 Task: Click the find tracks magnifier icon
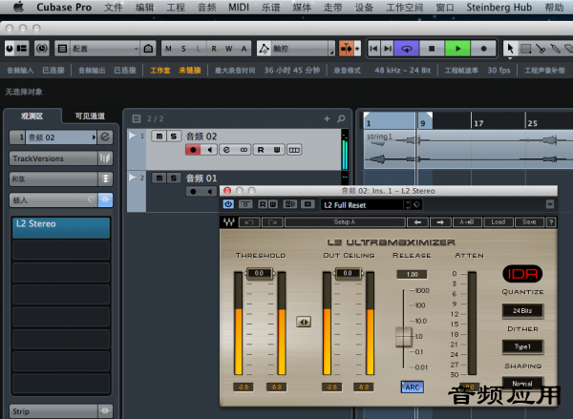pyautogui.click(x=341, y=118)
